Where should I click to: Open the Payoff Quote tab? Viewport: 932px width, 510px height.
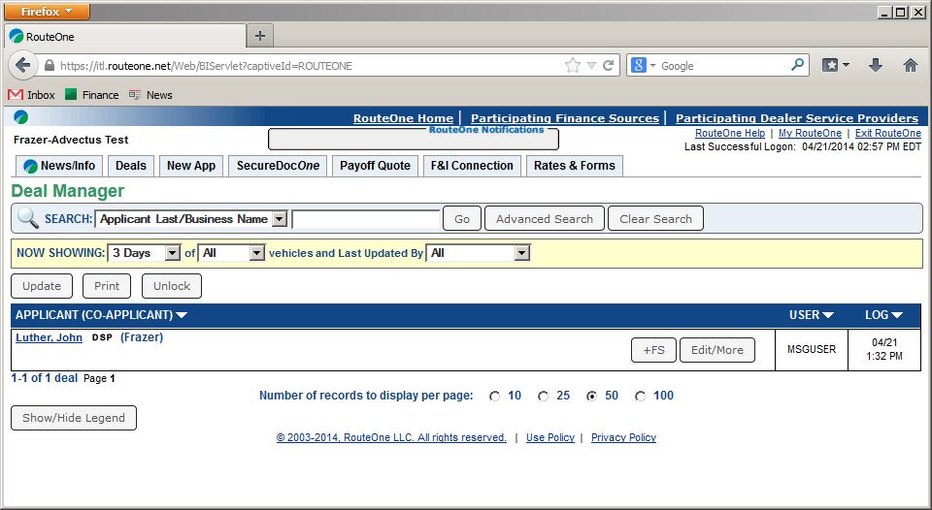coord(375,166)
